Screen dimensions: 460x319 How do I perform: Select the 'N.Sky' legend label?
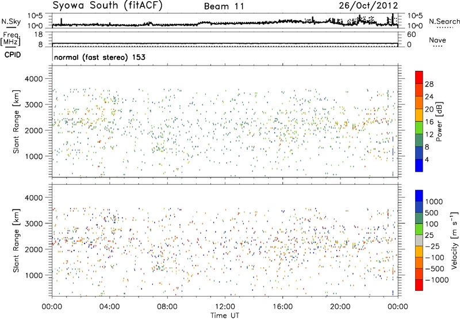tap(11, 21)
